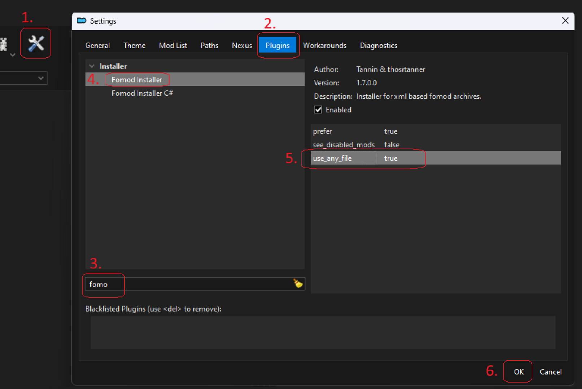
Task: Open the Workarounds tab
Action: click(x=325, y=45)
